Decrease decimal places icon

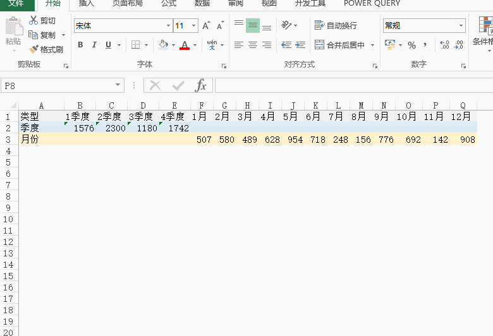[458, 45]
